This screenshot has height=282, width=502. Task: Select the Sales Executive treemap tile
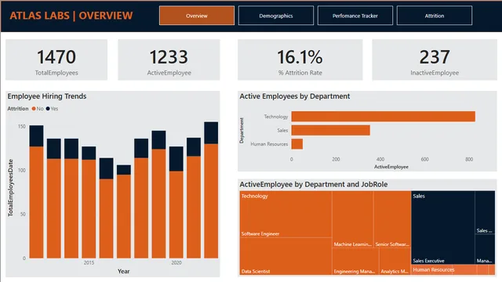point(442,228)
